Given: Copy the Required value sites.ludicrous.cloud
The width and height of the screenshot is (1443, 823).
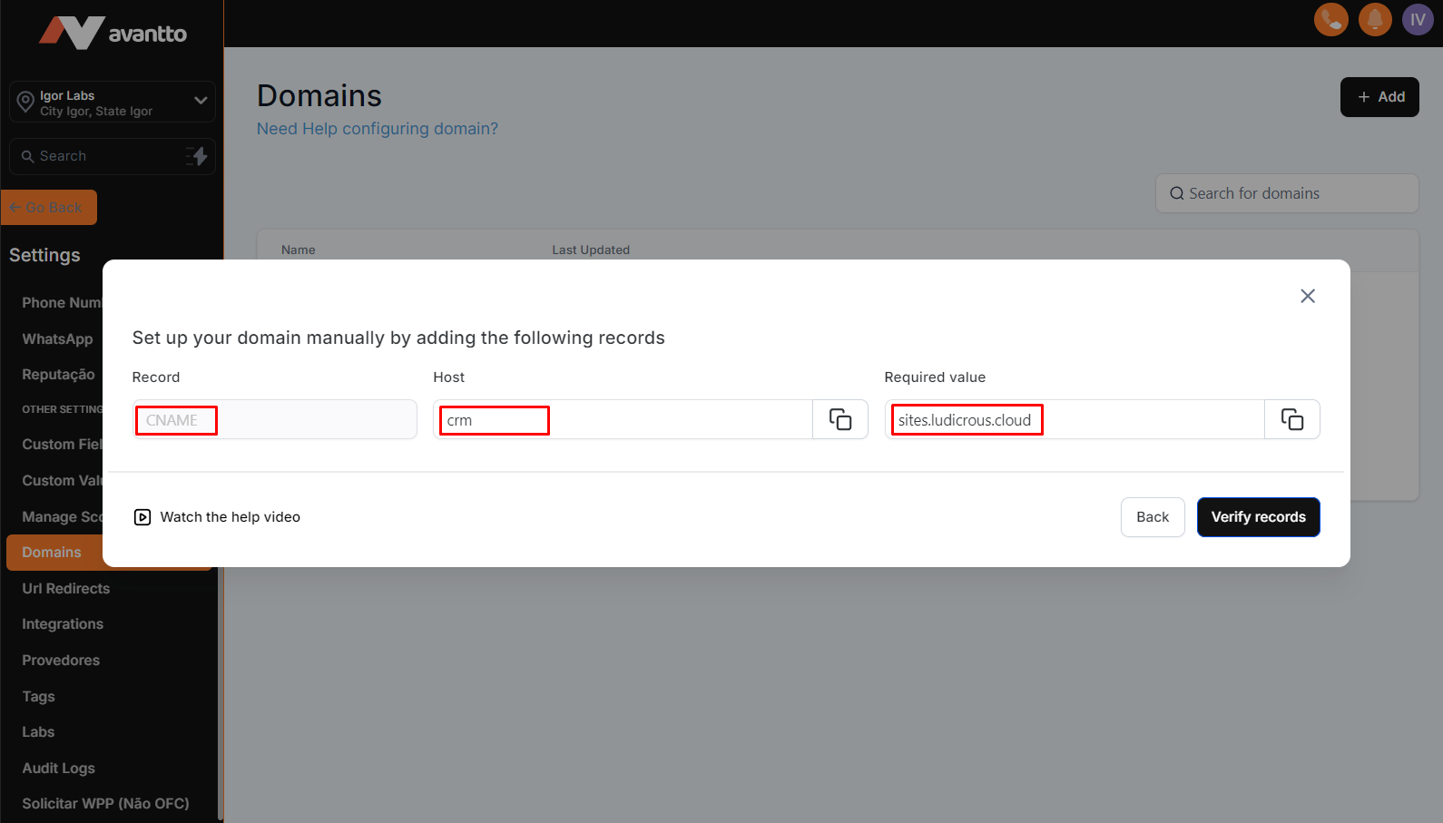Looking at the screenshot, I should 1291,419.
